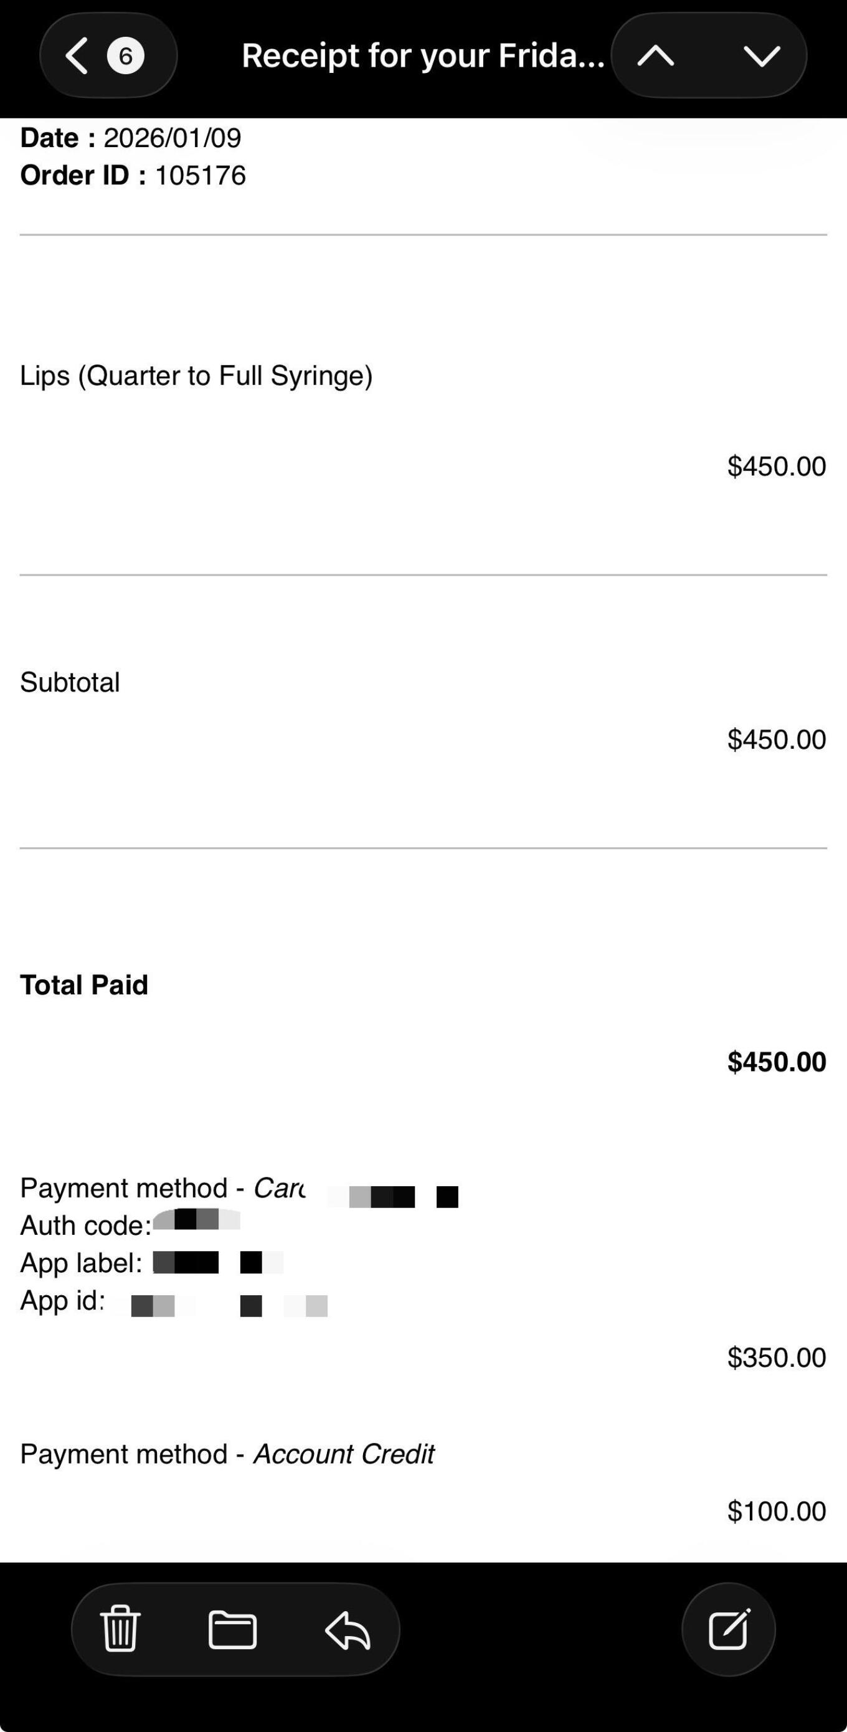Tap the 'Receipt for your Frida...' subject title

tap(423, 56)
